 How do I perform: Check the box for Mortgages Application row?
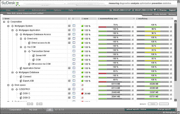(x=74, y=30)
